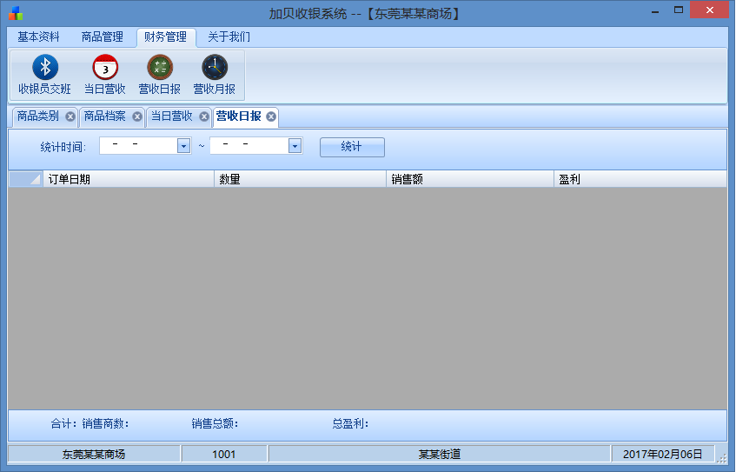Viewport: 736px width, 472px height.
Task: Close the 商品类别 tab
Action: [70, 116]
